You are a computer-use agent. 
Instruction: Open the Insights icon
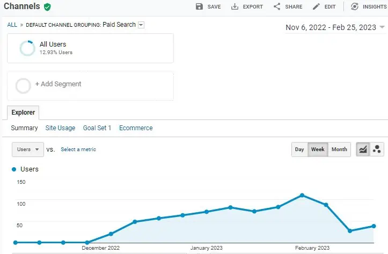click(x=355, y=7)
